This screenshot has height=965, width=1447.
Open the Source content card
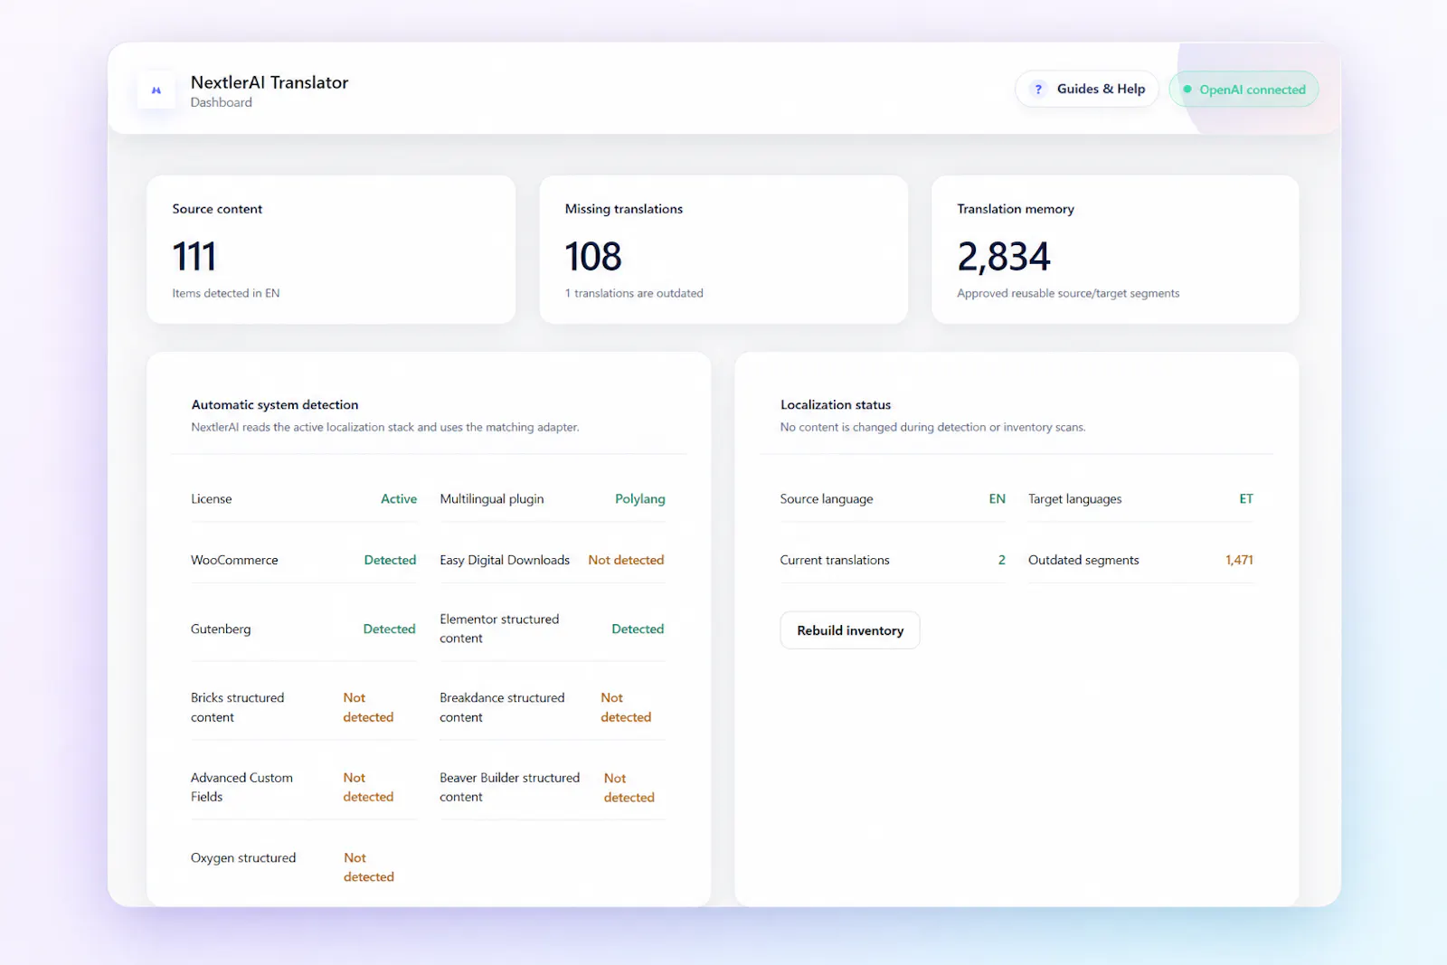click(331, 250)
